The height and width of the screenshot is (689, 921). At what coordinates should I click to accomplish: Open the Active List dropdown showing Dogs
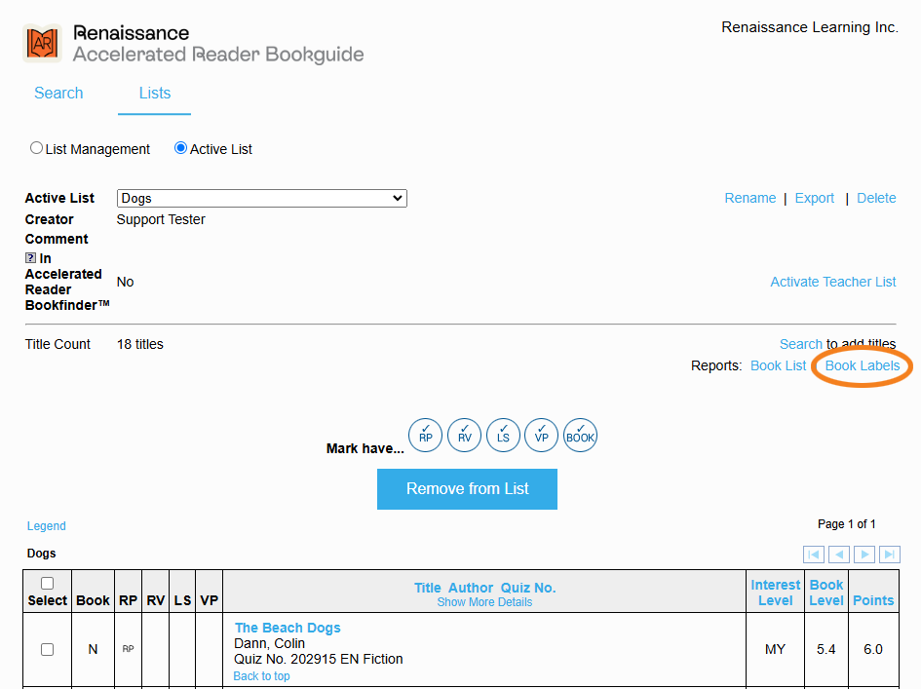click(x=262, y=199)
